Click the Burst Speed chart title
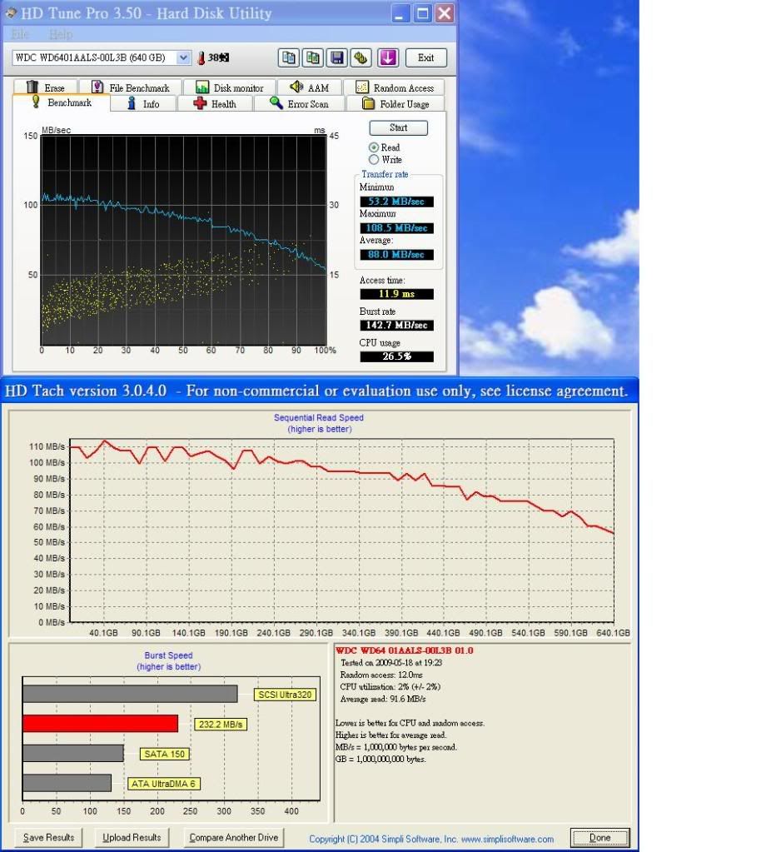 168,655
